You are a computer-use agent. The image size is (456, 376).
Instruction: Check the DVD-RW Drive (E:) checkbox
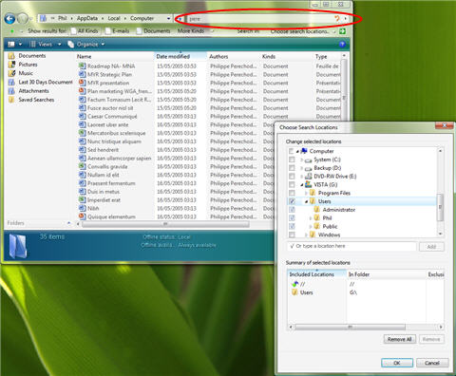coord(292,177)
